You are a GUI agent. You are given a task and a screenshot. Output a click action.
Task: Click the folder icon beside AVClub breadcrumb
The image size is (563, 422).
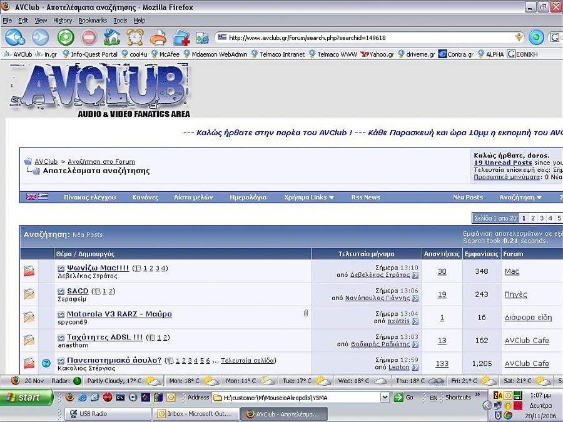pos(28,161)
